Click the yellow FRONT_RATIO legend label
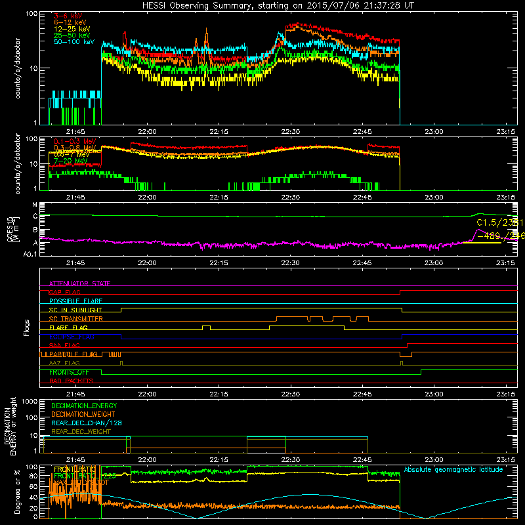 (x=75, y=469)
